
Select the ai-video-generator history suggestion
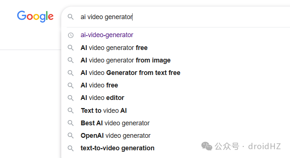click(107, 35)
